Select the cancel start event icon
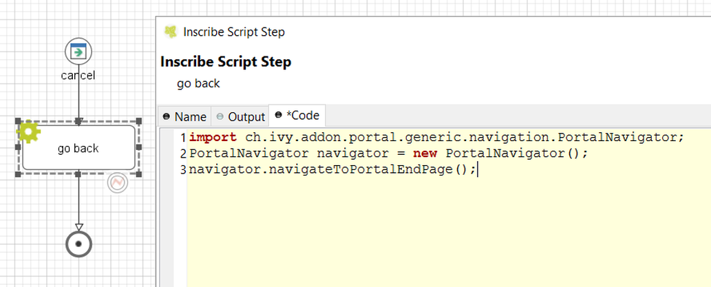Image resolution: width=711 pixels, height=287 pixels. pos(78,51)
